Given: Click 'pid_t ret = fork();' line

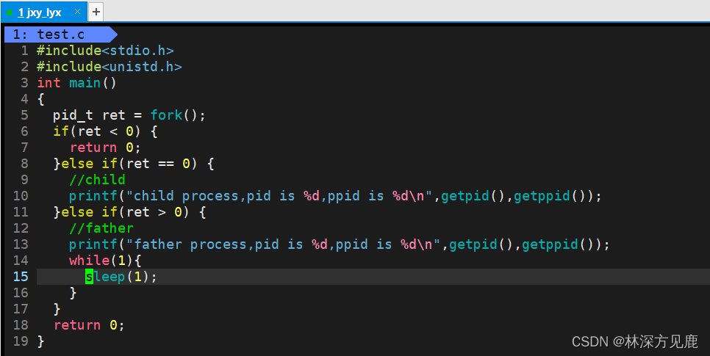Looking at the screenshot, I should pos(129,115).
